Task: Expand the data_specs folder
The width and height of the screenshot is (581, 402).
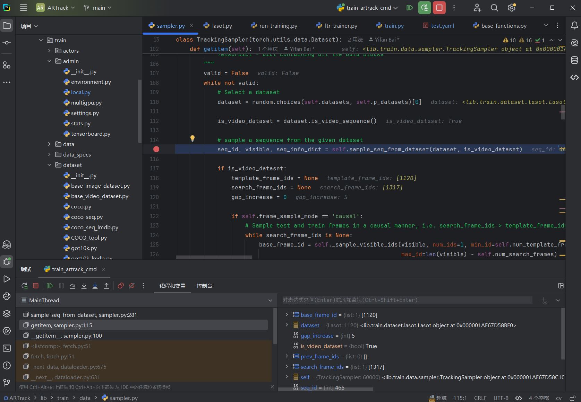Action: (49, 154)
